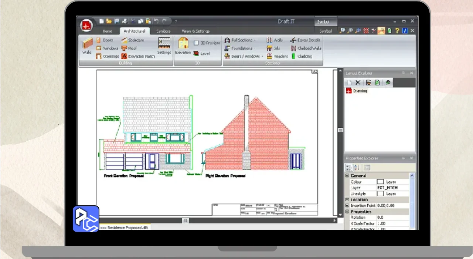Generate an Elevation from the 3D group
This screenshot has width=473, height=259.
(x=183, y=46)
